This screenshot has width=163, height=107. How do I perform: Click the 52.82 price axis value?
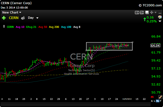tap(156, 84)
